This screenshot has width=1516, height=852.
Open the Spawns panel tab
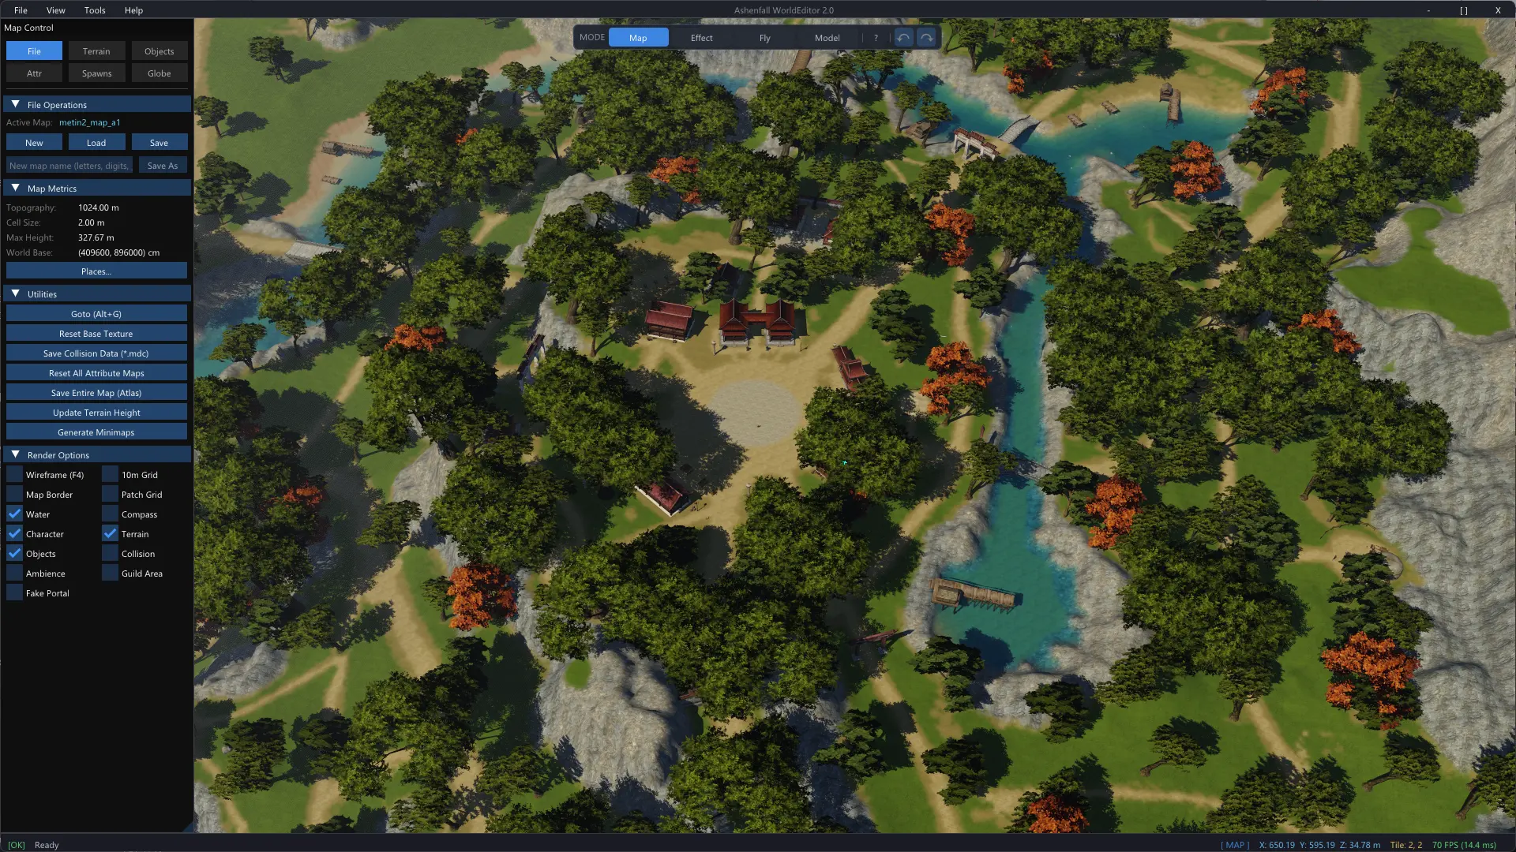(96, 73)
